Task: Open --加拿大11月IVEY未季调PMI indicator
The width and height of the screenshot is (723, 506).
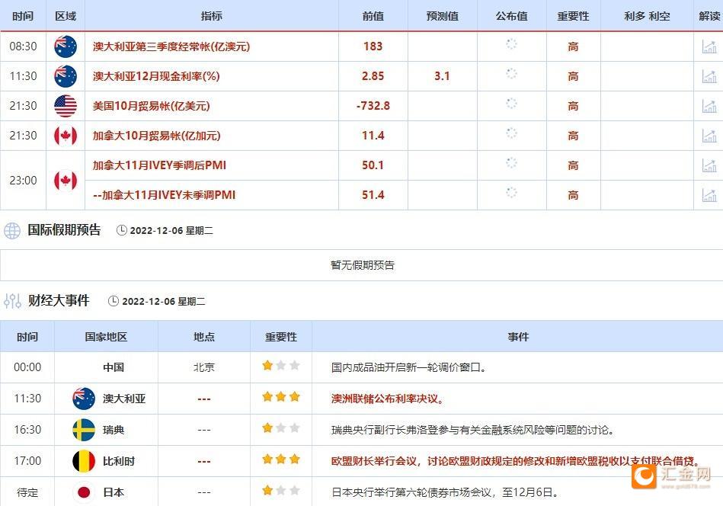Action: coord(164,195)
